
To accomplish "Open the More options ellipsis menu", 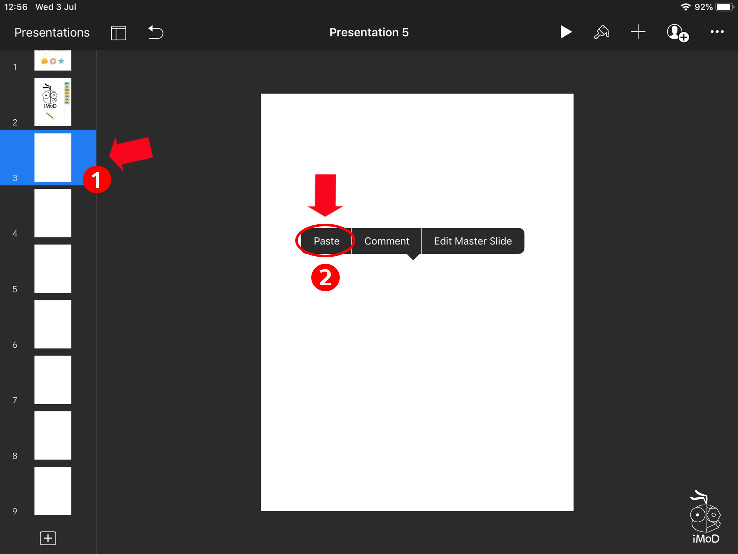I will pos(717,32).
